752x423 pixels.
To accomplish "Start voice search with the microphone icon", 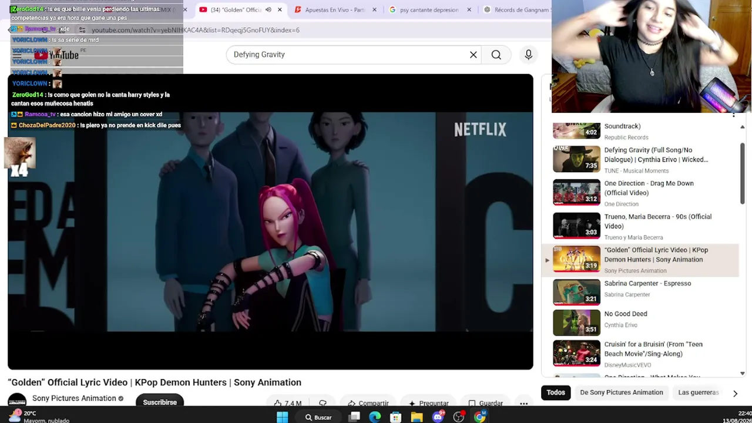I will tap(528, 55).
